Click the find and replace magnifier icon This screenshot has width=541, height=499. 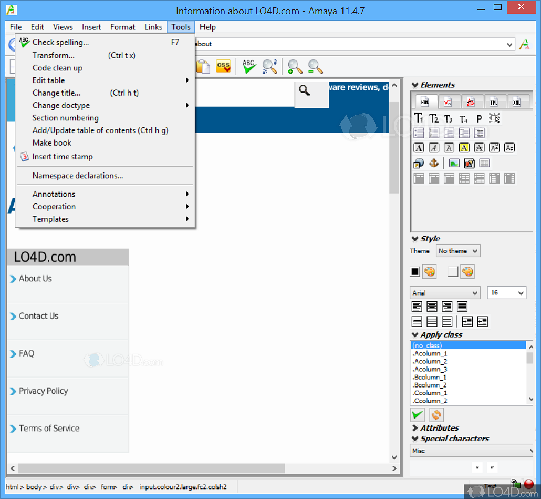pos(270,66)
